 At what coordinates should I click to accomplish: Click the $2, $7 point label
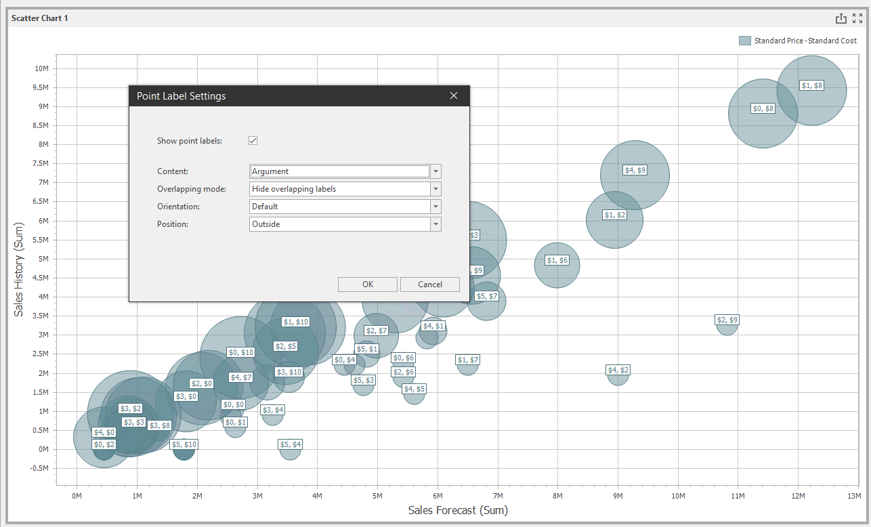377,331
